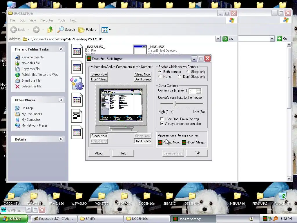Collapse File and Folder Tasks panel

[61, 49]
